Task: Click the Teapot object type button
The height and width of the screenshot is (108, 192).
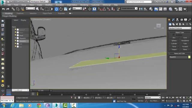Action: coord(174,49)
